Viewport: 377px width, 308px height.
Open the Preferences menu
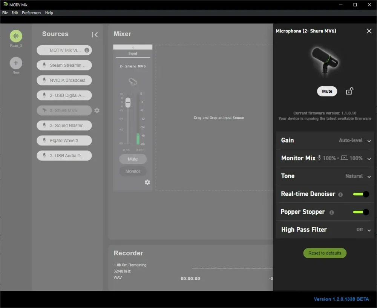pos(32,13)
